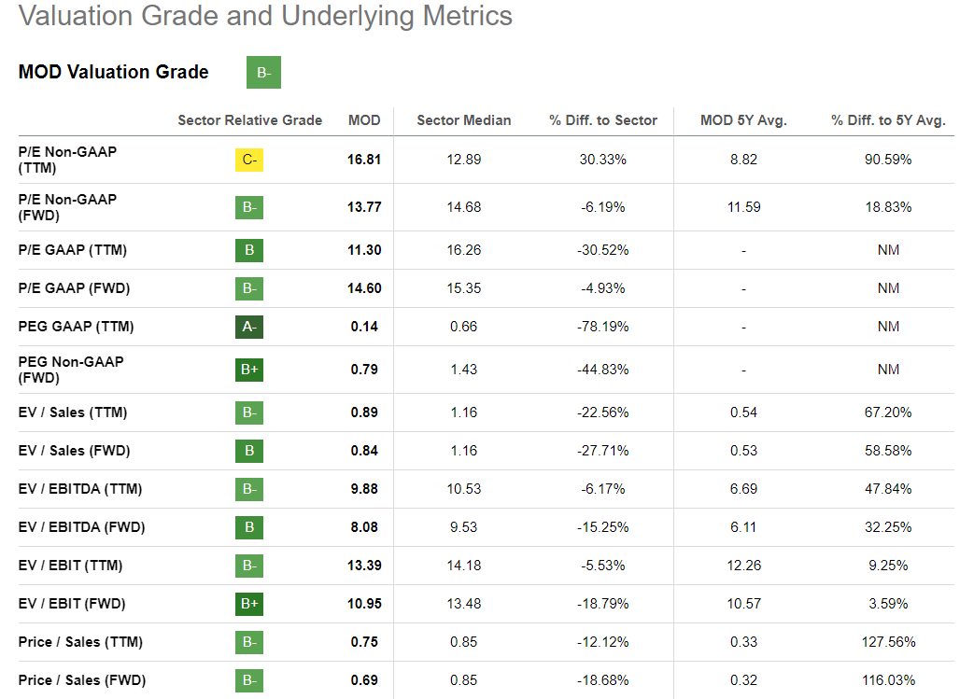Click the 127.56% value in Price / Sales (TTM) row

[888, 642]
